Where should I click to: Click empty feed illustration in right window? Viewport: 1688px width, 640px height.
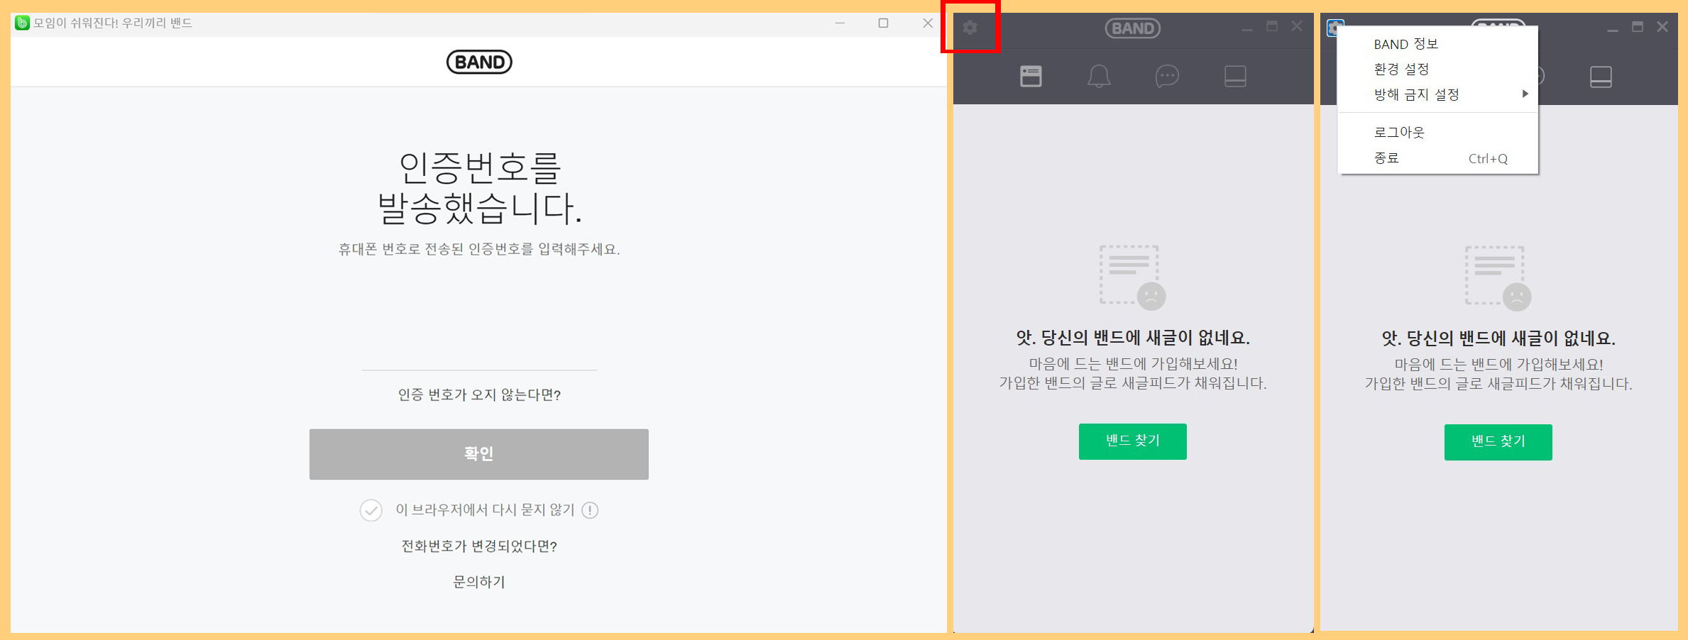[x=1498, y=278]
